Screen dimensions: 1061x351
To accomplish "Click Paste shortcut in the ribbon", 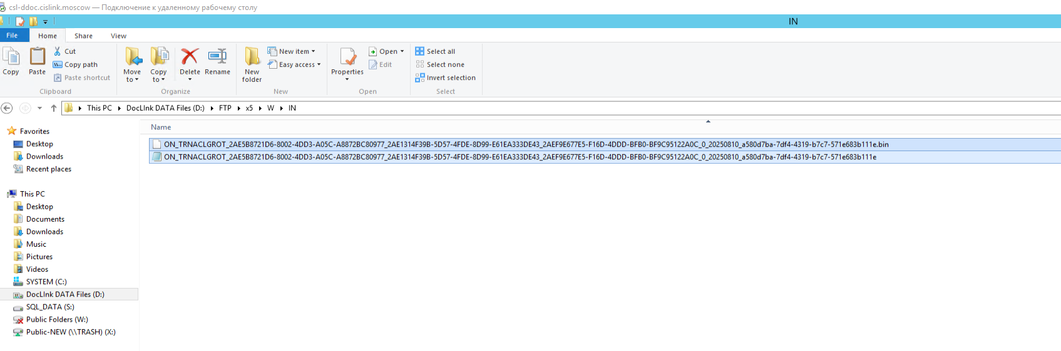I will tap(82, 77).
